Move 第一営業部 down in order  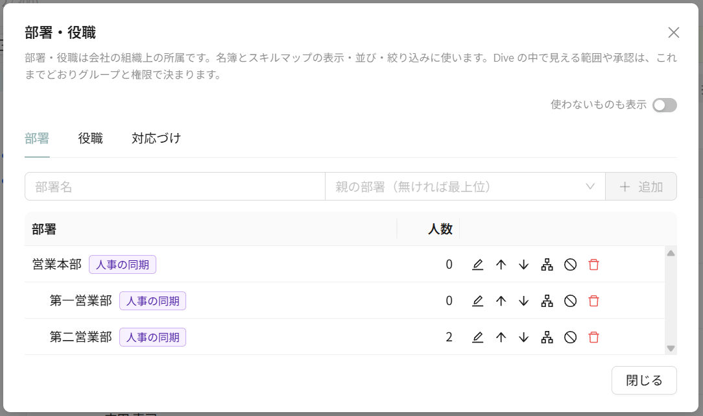click(x=523, y=301)
